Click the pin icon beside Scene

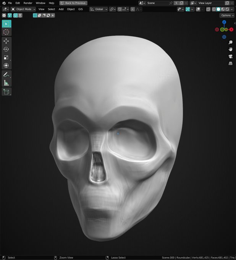coord(171,3)
